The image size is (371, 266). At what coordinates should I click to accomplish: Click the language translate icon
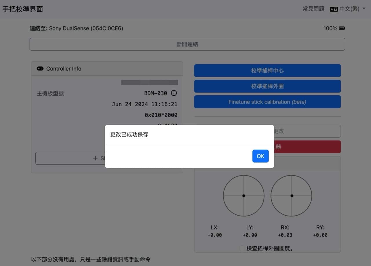tap(334, 9)
